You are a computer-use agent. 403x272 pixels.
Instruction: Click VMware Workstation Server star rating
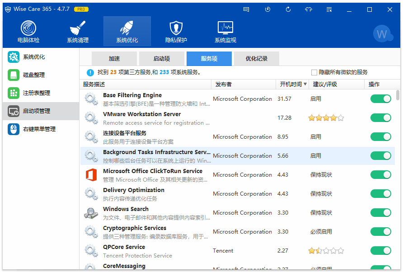pyautogui.click(x=326, y=118)
